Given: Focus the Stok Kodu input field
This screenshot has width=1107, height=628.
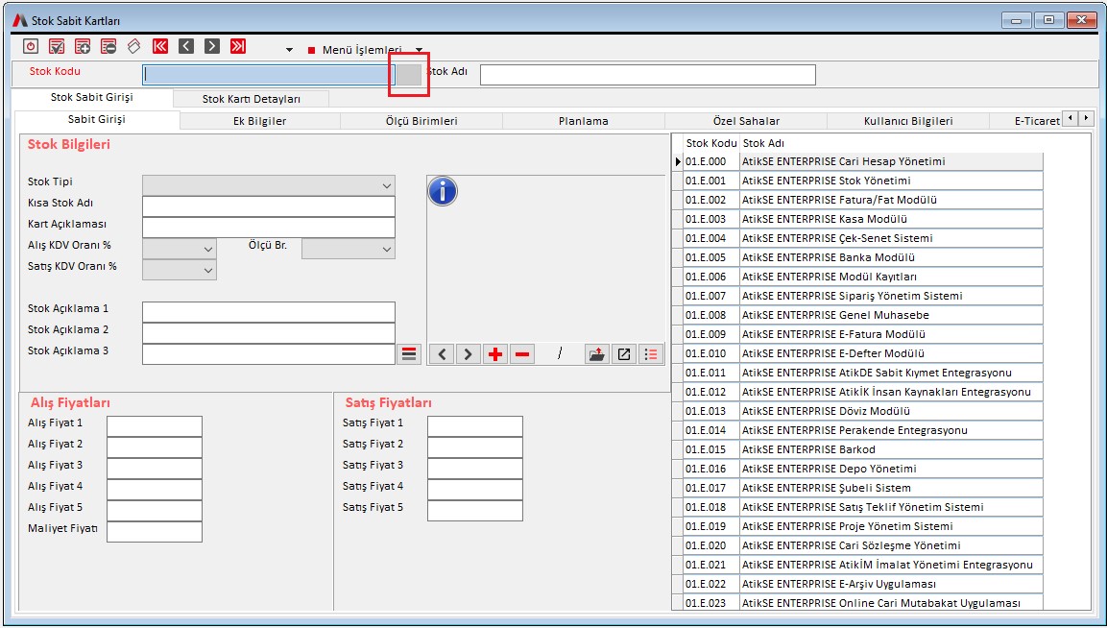Looking at the screenshot, I should pos(269,75).
